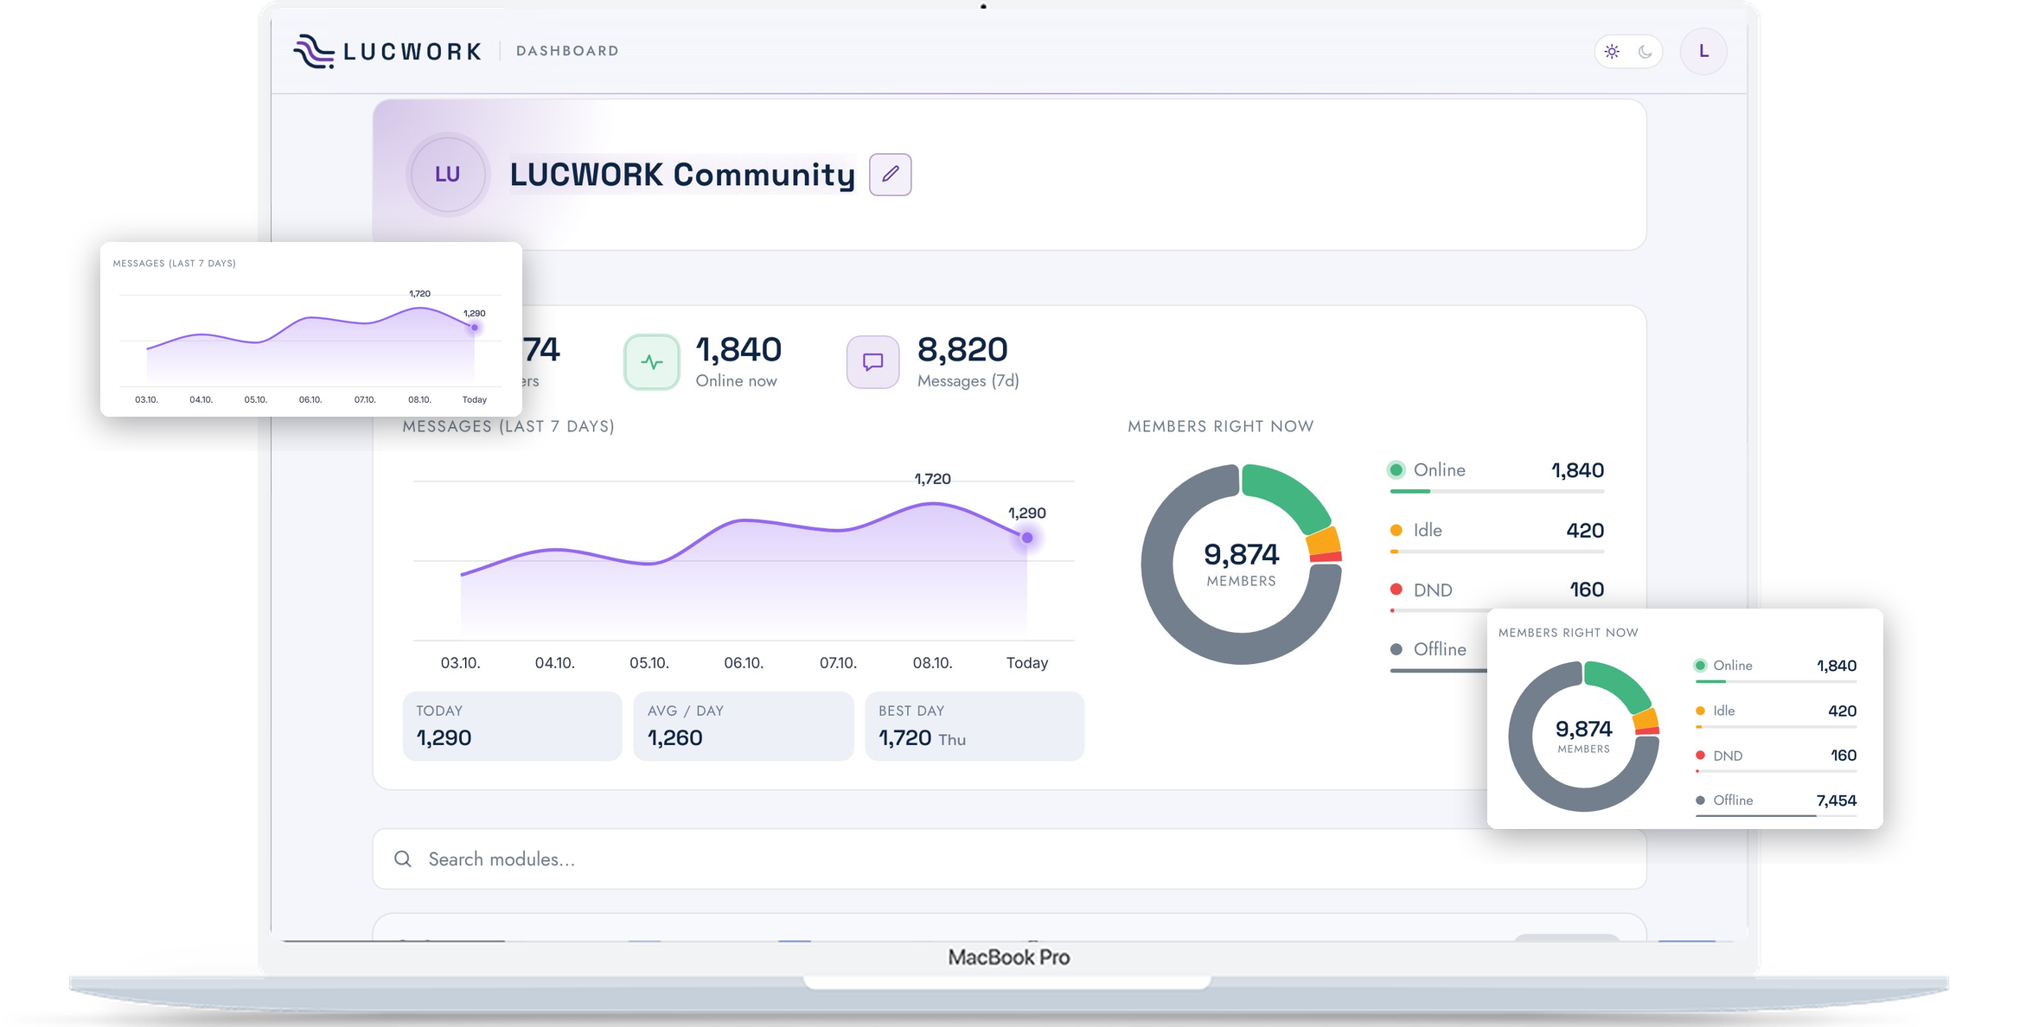Select Online 1,840 row in floating members card

pyautogui.click(x=1776, y=669)
